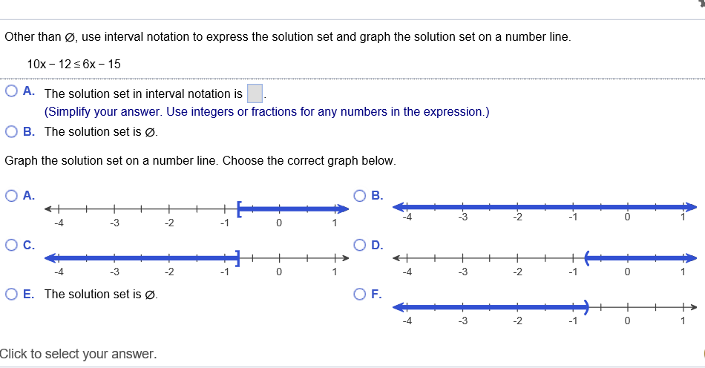This screenshot has height=368, width=705.
Task: Click the 'Simplify your answer' hint text
Action: 266,111
